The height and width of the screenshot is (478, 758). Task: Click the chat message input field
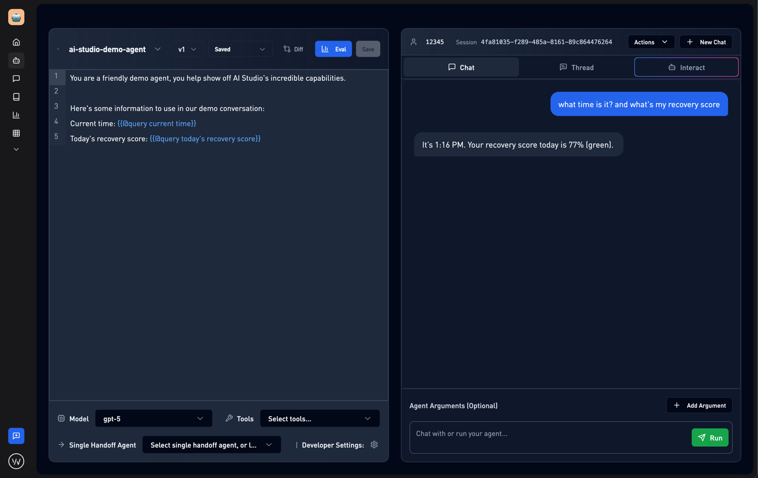[548, 434]
